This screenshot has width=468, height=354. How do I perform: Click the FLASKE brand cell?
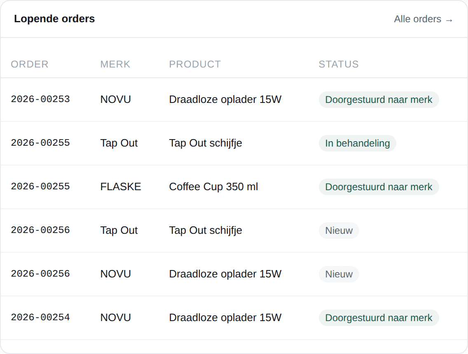point(121,187)
